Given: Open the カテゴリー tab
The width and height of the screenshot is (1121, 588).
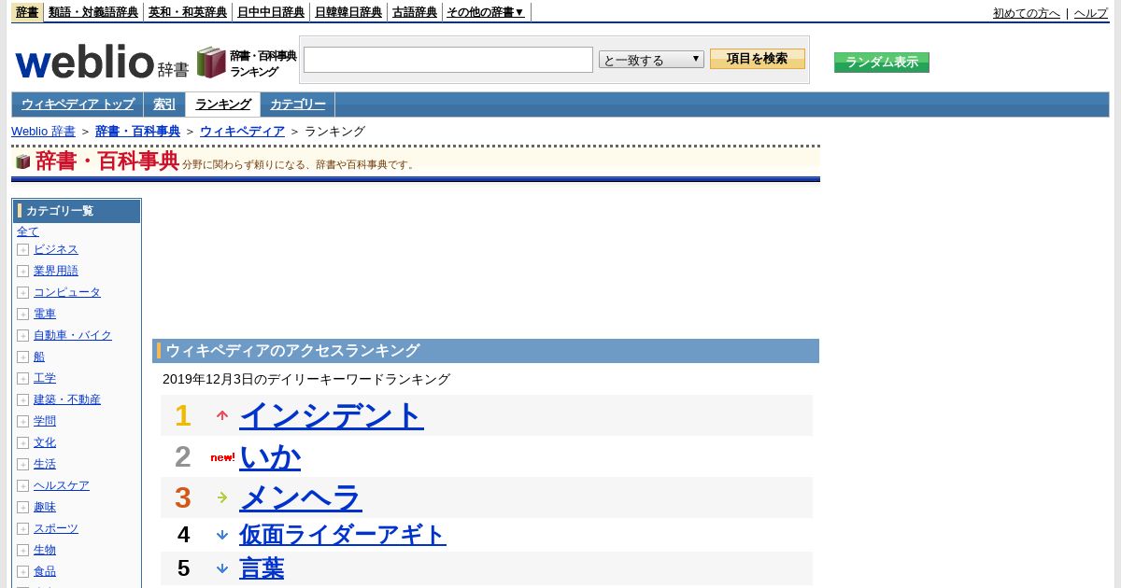Looking at the screenshot, I should (298, 105).
